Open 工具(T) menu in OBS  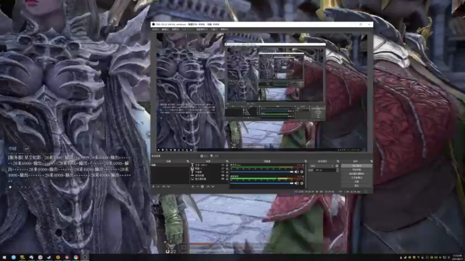coord(214,30)
